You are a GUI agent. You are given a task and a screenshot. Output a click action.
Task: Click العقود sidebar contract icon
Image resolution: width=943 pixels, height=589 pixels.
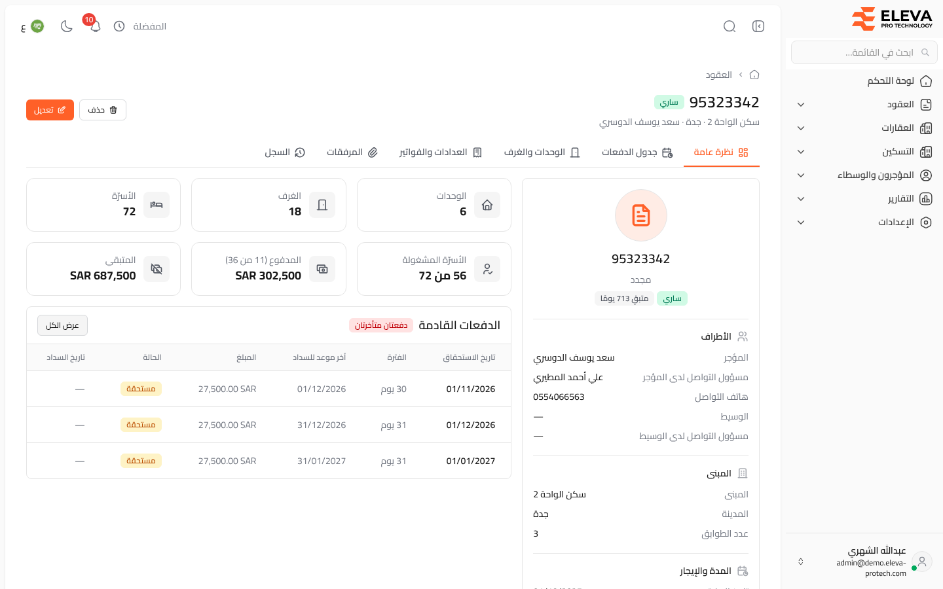click(926, 105)
